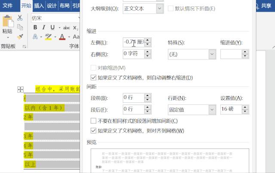Click the Copy icon
The height and width of the screenshot is (173, 275).
pos(20,27)
